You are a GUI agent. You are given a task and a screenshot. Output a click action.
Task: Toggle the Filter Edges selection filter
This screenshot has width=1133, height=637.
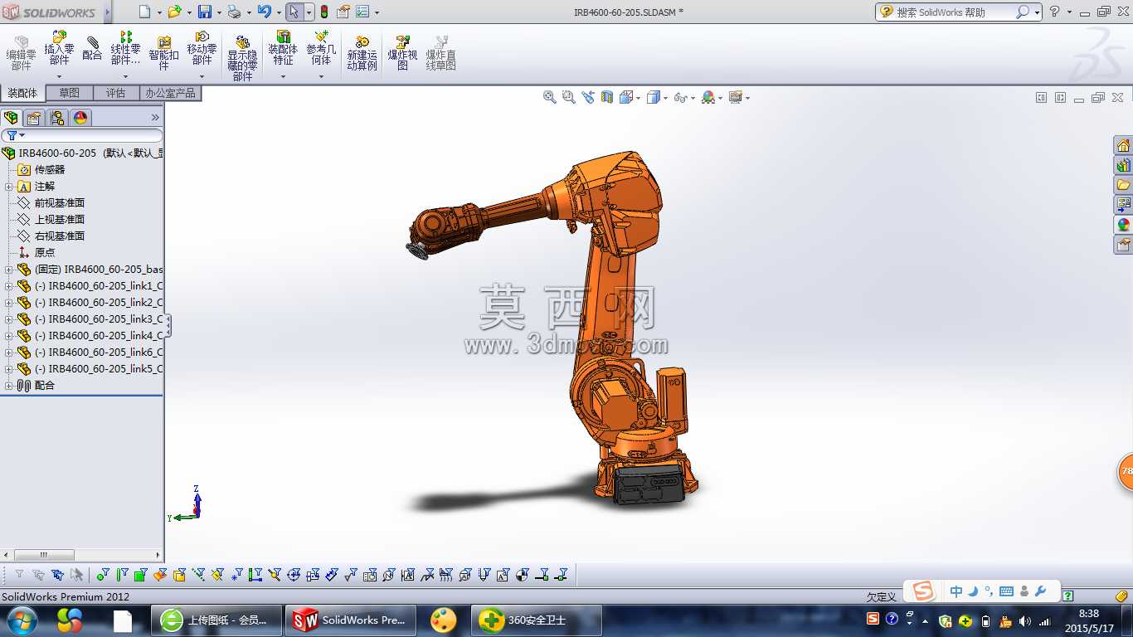pyautogui.click(x=121, y=574)
